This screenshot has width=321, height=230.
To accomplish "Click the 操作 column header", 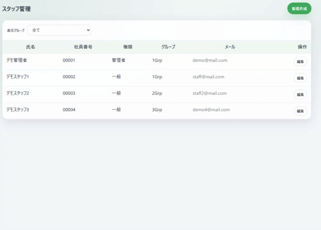I will pyautogui.click(x=302, y=47).
